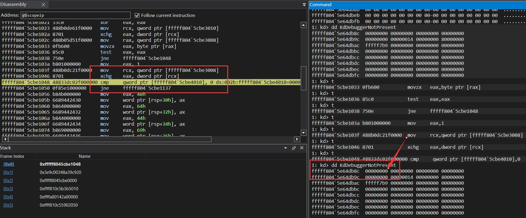Click first 'dd KdDebuggerNotPresent' command line
This screenshot has width=526, height=218.
(x=354, y=27)
